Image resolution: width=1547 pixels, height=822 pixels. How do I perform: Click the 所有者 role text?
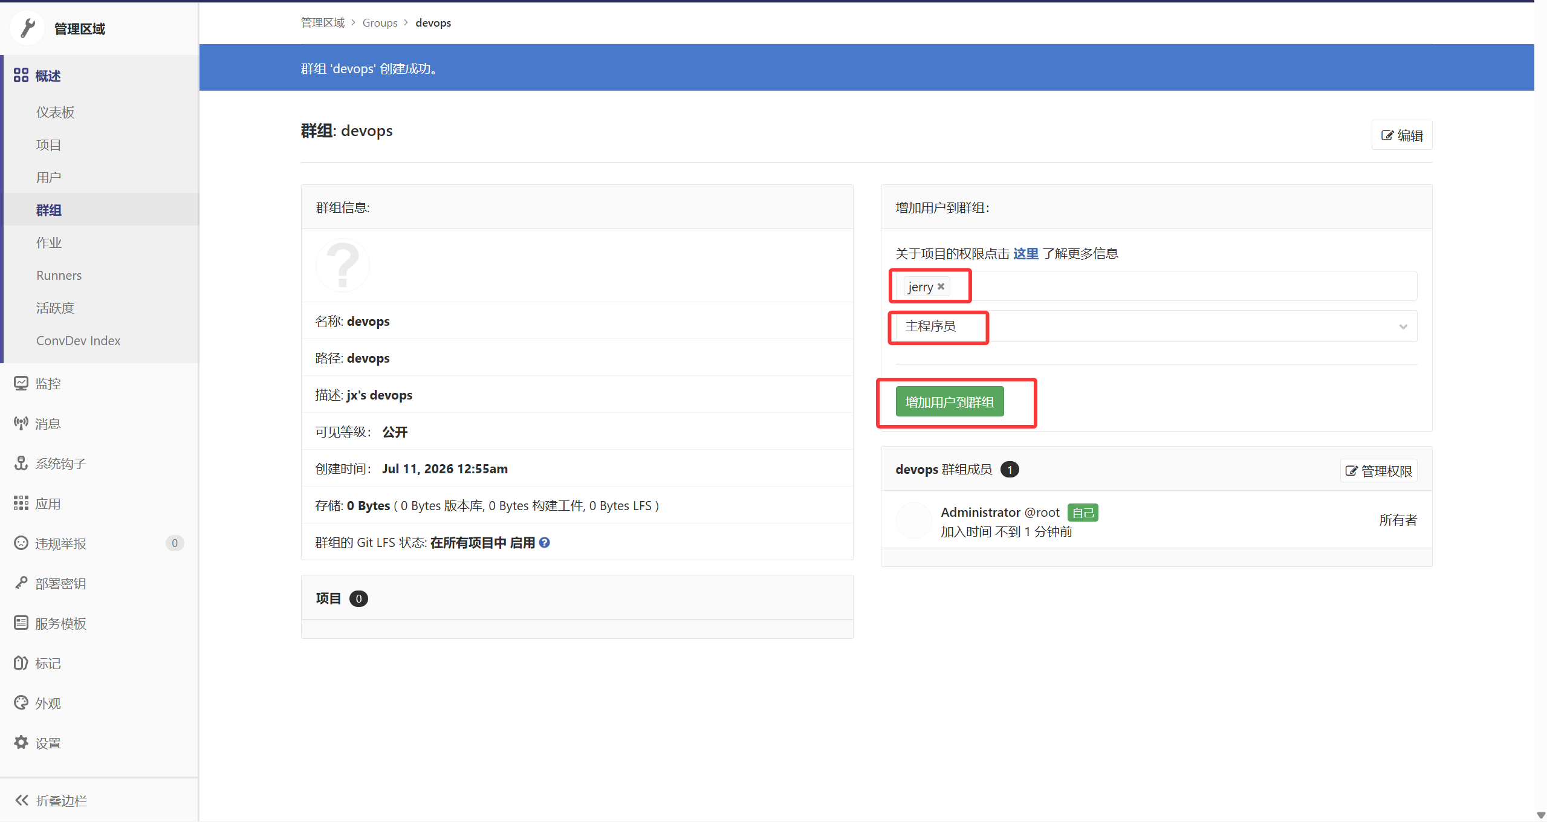pos(1398,520)
